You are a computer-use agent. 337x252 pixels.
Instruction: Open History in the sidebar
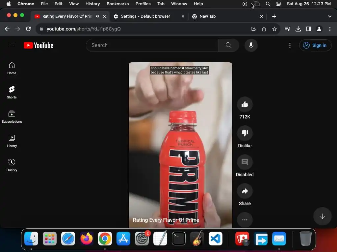12,165
